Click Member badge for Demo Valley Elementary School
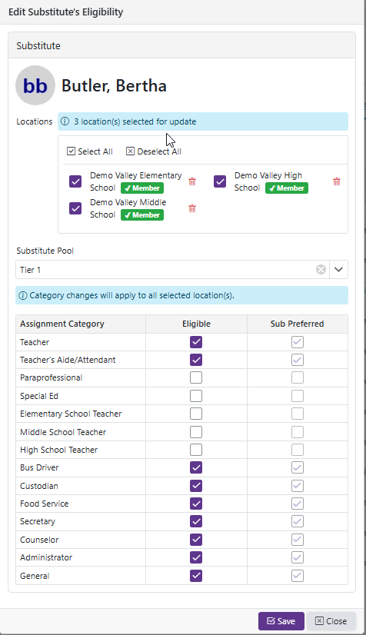This screenshot has width=366, height=635. [142, 188]
